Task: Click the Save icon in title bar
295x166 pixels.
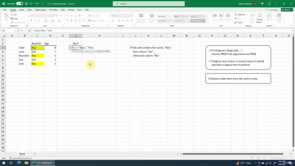Action: click(26, 4)
